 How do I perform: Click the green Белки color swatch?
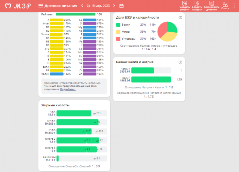click(x=118, y=25)
